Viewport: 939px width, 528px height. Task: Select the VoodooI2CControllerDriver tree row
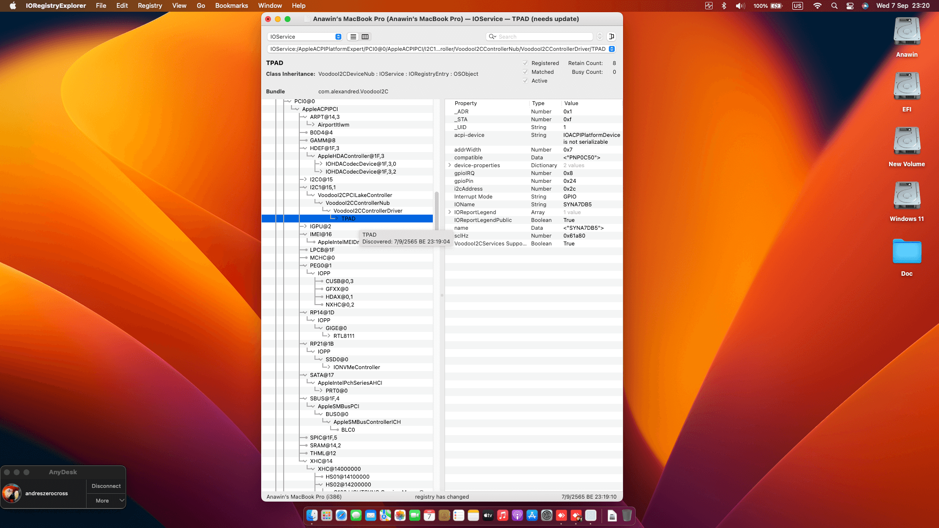tap(367, 211)
